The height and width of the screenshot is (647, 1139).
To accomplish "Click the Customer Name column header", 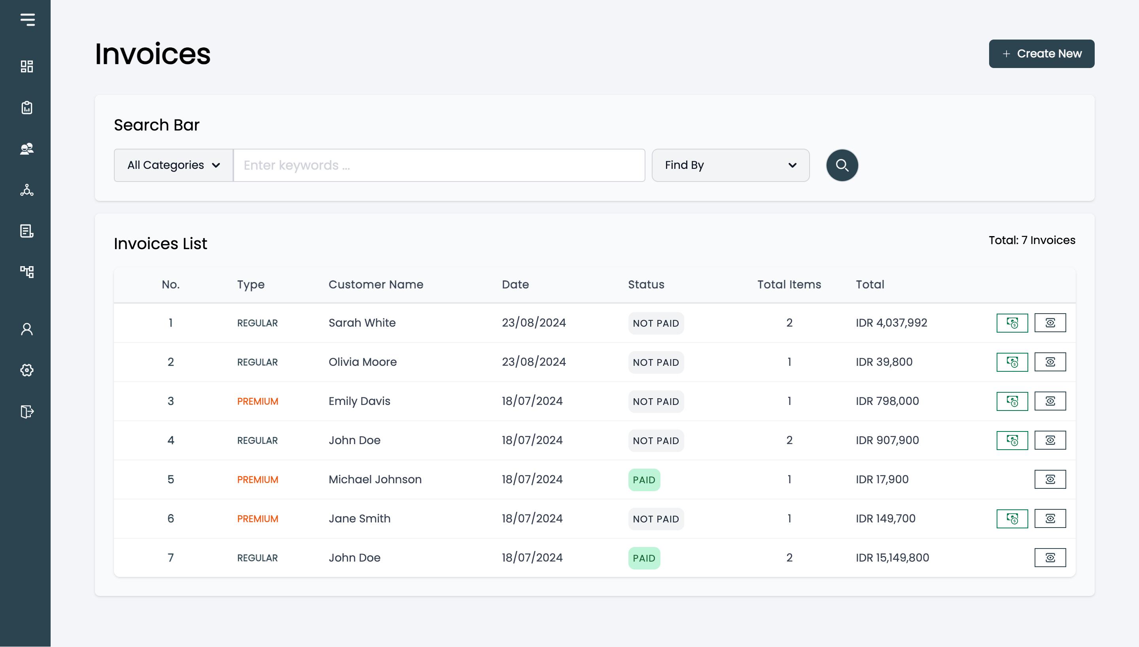I will pyautogui.click(x=376, y=284).
